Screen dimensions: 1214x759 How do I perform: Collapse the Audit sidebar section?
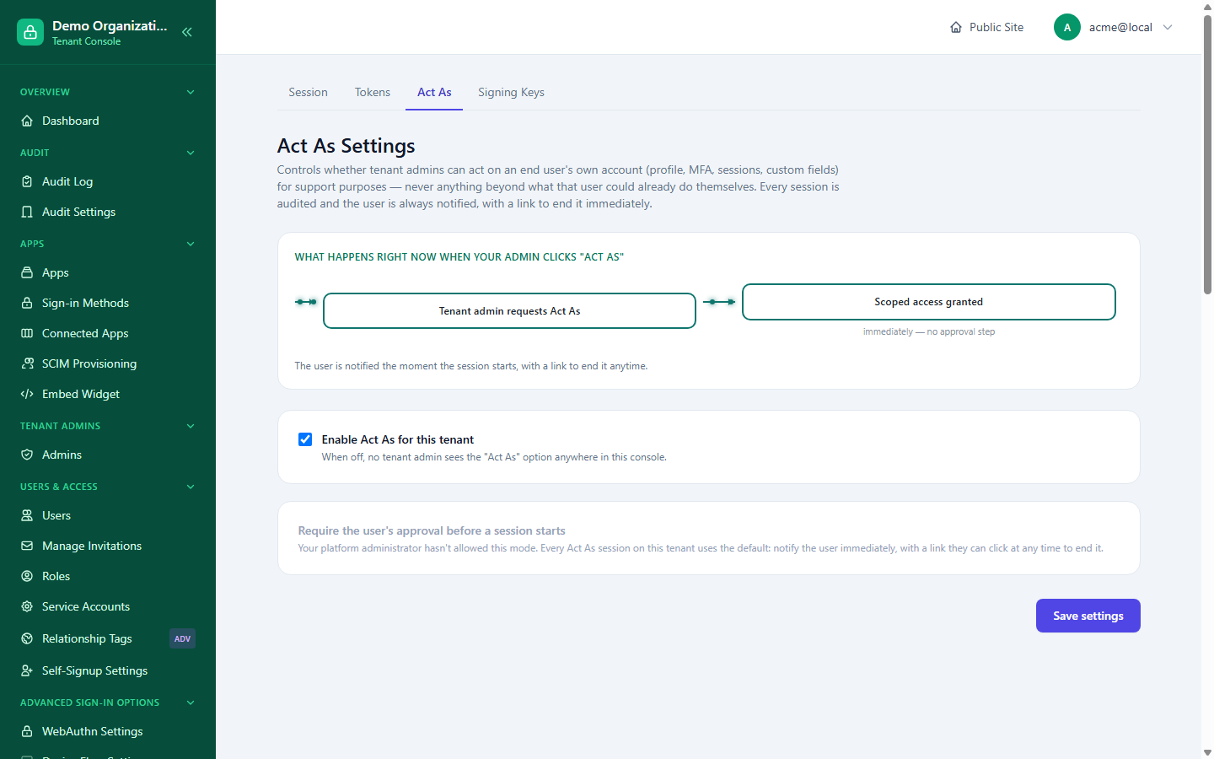coord(191,153)
